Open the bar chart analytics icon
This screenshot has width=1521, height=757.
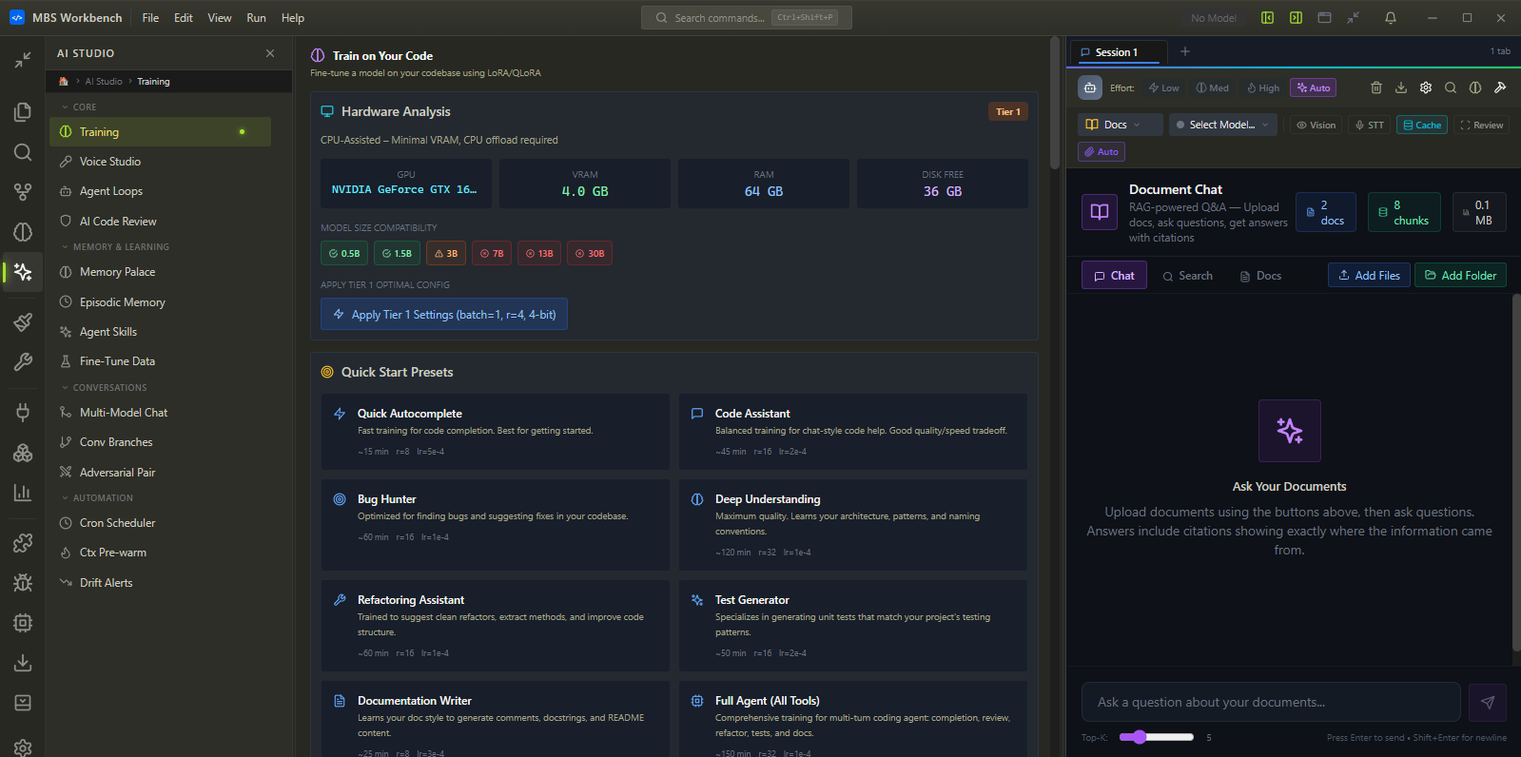click(23, 493)
